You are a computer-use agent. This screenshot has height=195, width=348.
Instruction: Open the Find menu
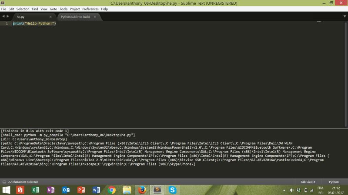tap(35, 9)
